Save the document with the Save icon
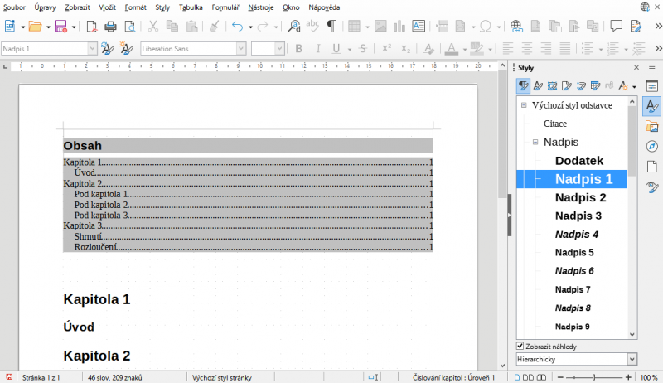The width and height of the screenshot is (663, 383). (x=60, y=27)
